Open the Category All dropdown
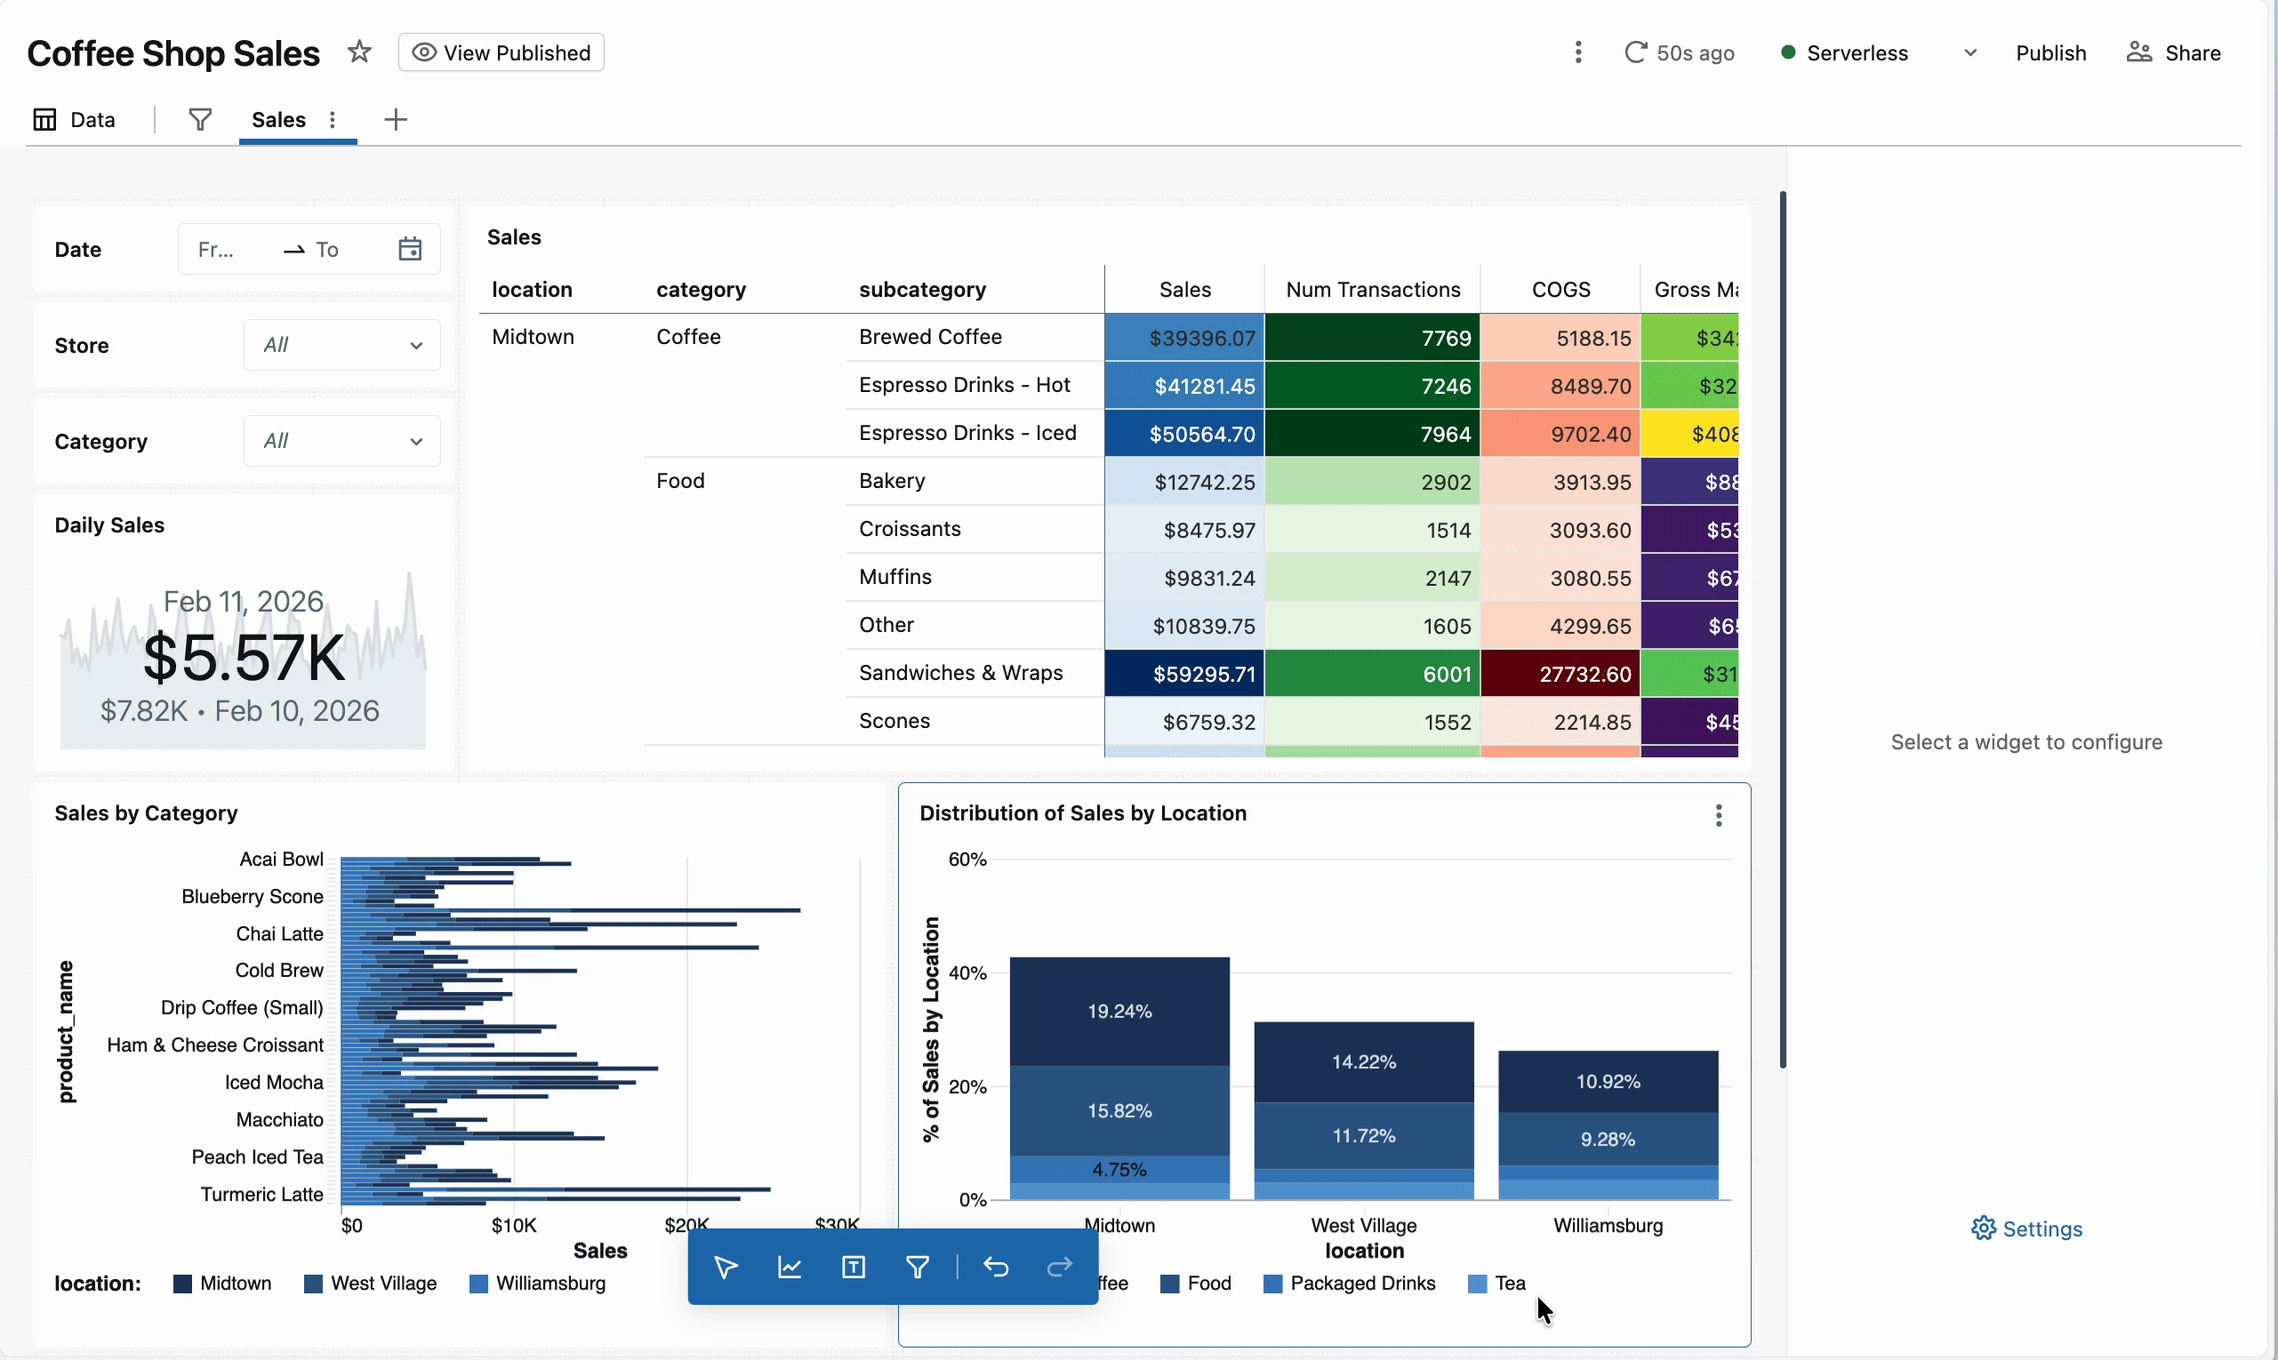 [x=341, y=441]
